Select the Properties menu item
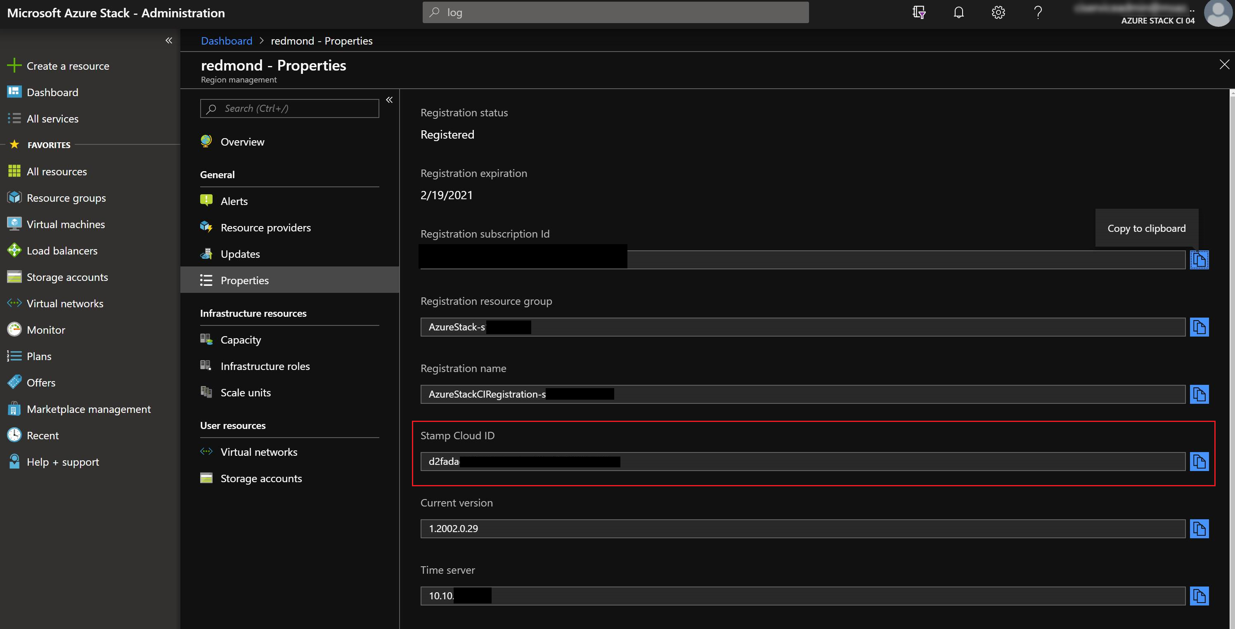This screenshot has height=629, width=1235. point(244,279)
